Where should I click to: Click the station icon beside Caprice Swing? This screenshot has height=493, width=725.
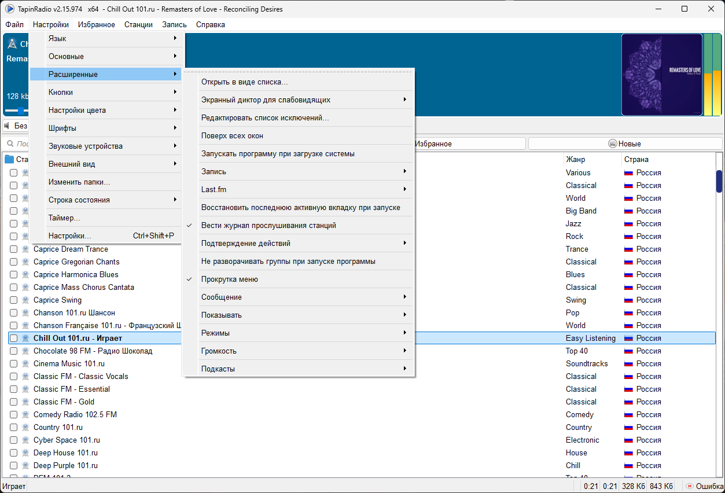click(x=25, y=300)
